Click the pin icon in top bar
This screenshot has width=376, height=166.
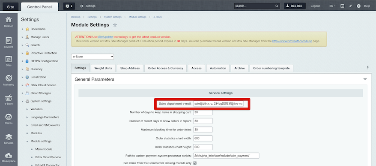coord(350,6)
